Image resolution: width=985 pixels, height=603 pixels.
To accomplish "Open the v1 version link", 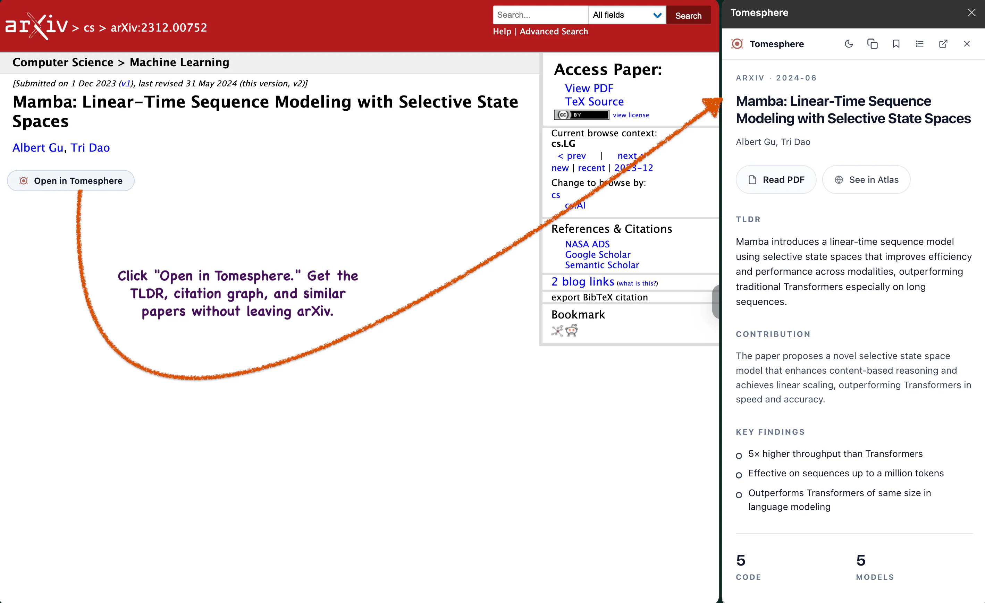I will pyautogui.click(x=126, y=83).
